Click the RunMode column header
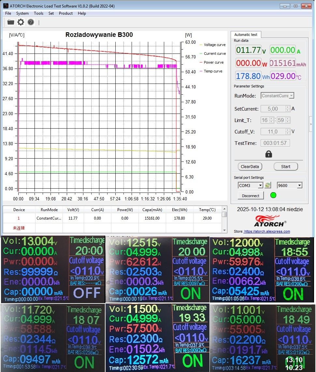The image size is (316, 372). 49,210
